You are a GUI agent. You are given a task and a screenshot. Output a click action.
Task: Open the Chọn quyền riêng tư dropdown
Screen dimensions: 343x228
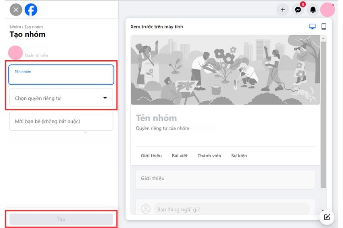click(61, 98)
